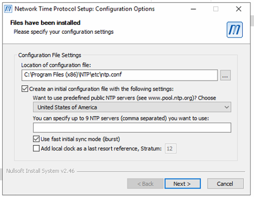Viewport: 254px width, 197px height.
Task: Click the configuration file location field
Action: click(119, 75)
